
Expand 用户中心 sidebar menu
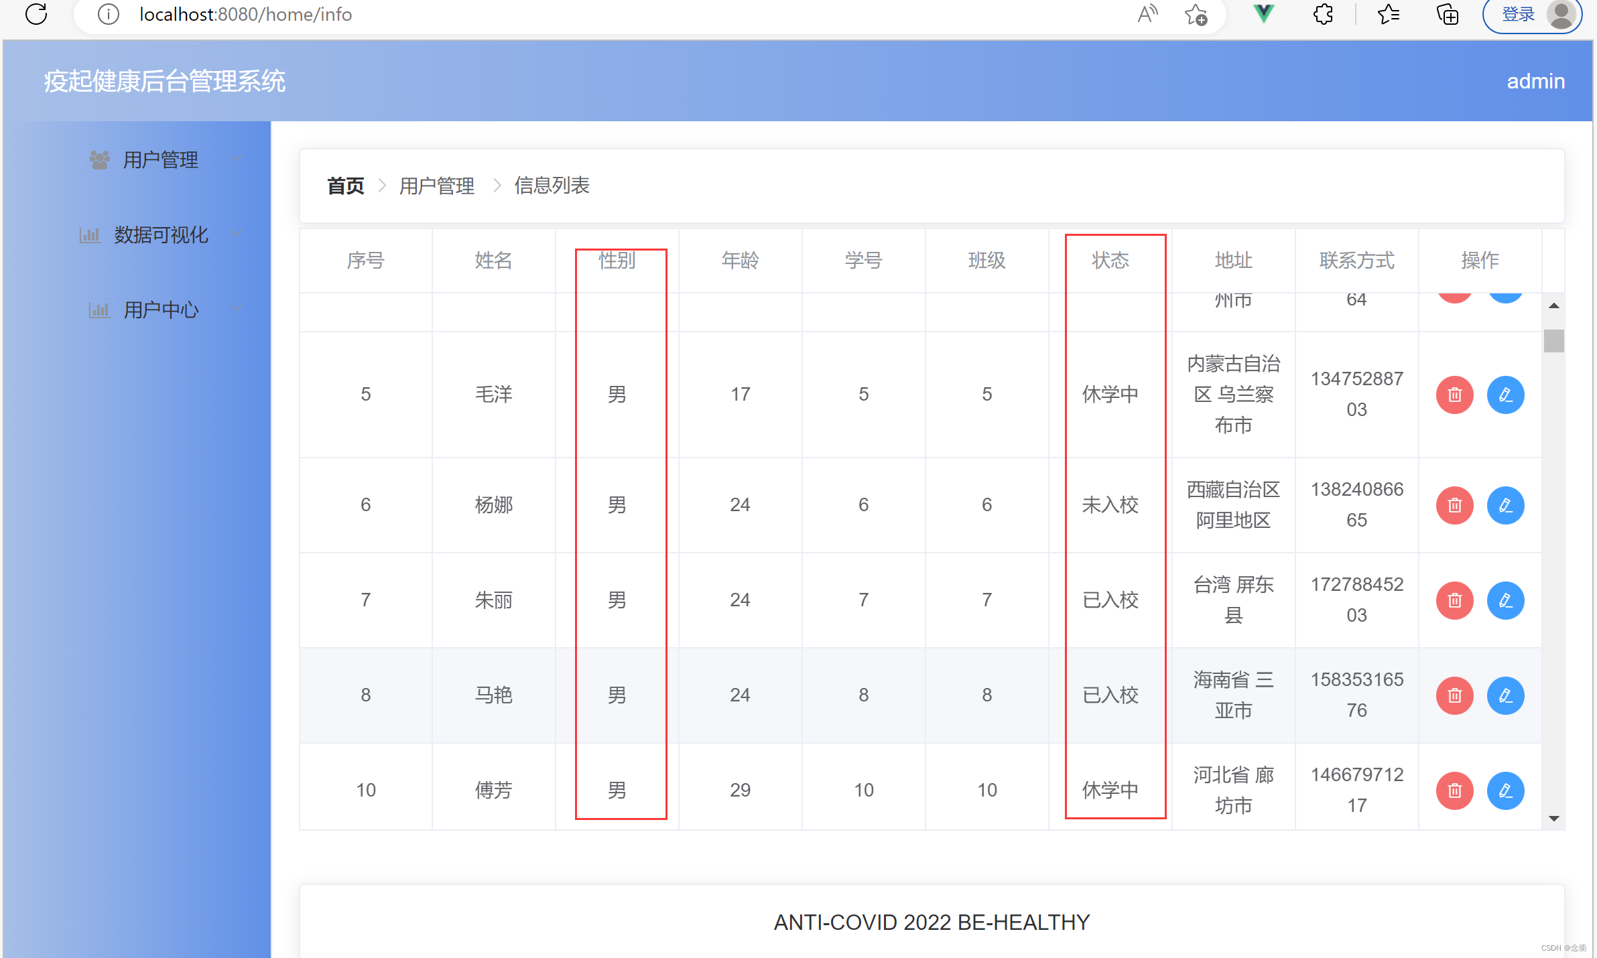click(161, 310)
